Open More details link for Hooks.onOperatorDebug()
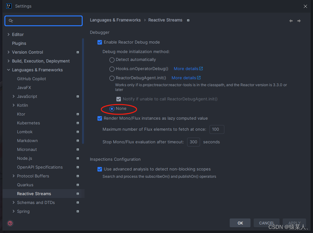This screenshot has height=233, width=313. (186, 69)
